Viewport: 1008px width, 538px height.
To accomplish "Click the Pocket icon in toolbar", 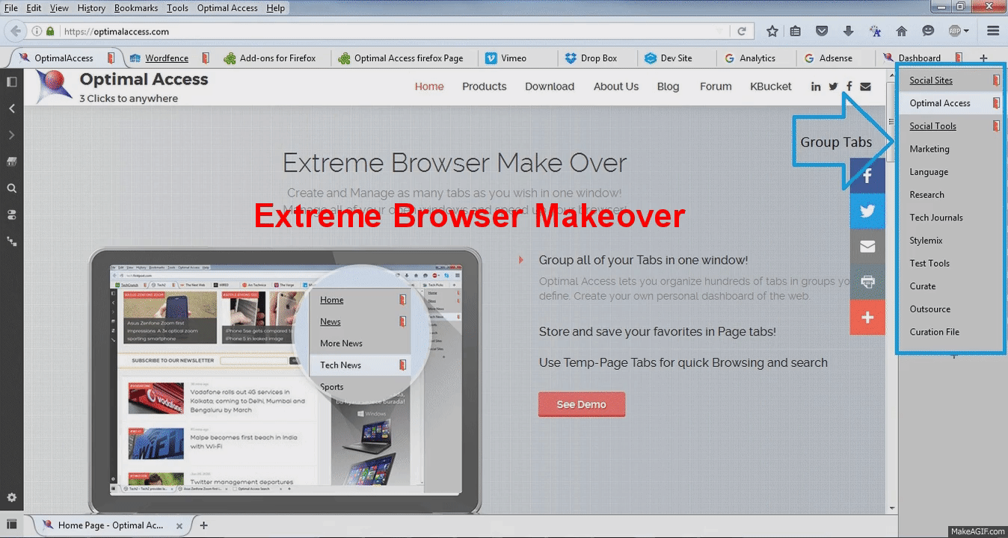I will click(822, 31).
